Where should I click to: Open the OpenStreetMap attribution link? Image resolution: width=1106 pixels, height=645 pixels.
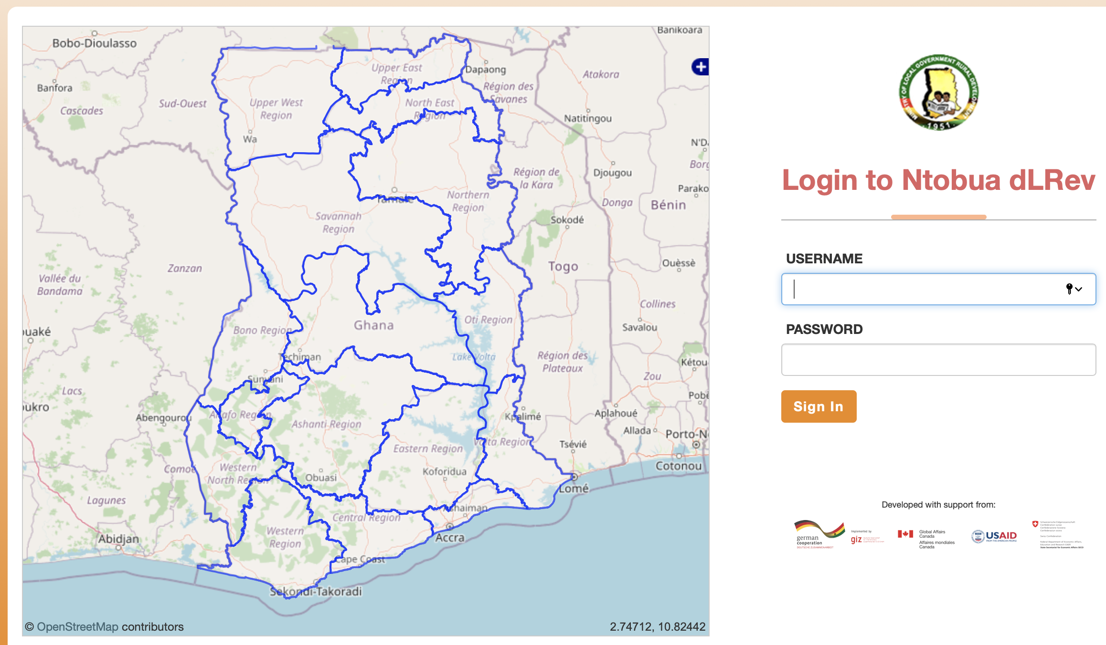pos(77,626)
